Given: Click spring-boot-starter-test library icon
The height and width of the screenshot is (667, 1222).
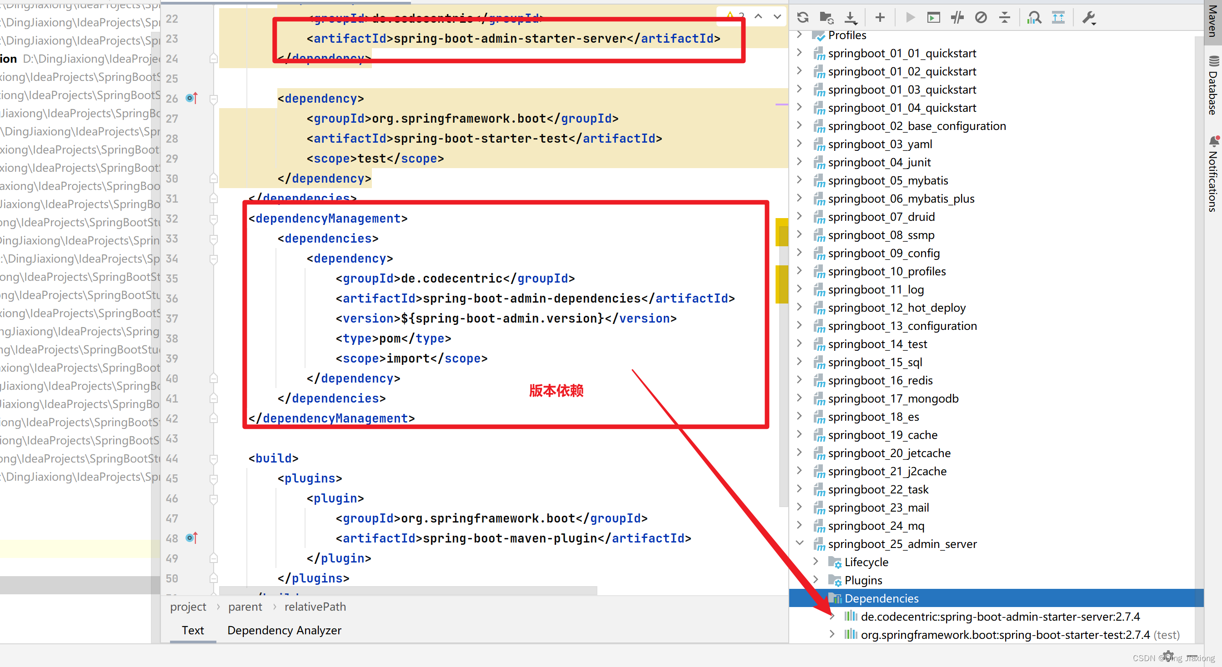Looking at the screenshot, I should [851, 634].
